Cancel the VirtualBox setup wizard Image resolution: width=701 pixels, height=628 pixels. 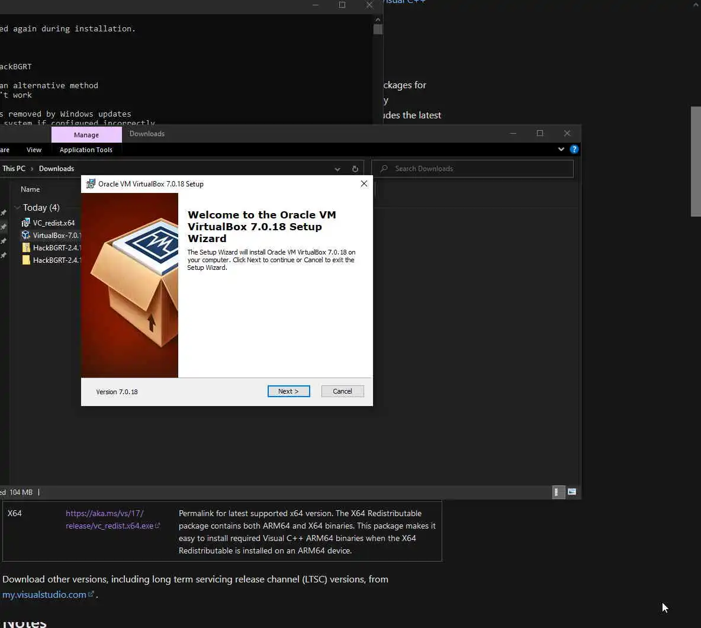[342, 391]
